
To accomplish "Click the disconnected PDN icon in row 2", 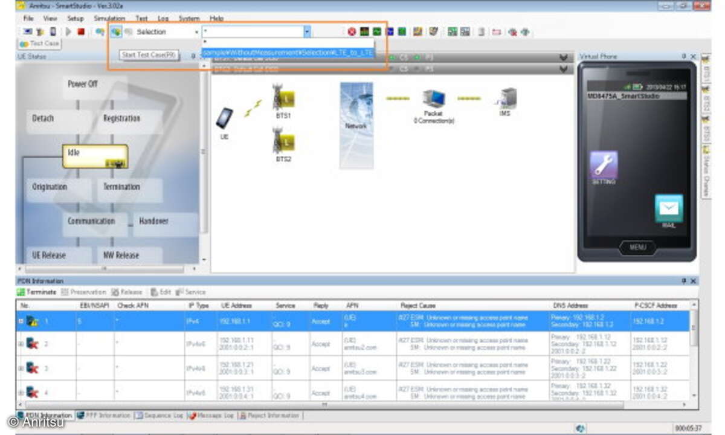I will coord(33,344).
